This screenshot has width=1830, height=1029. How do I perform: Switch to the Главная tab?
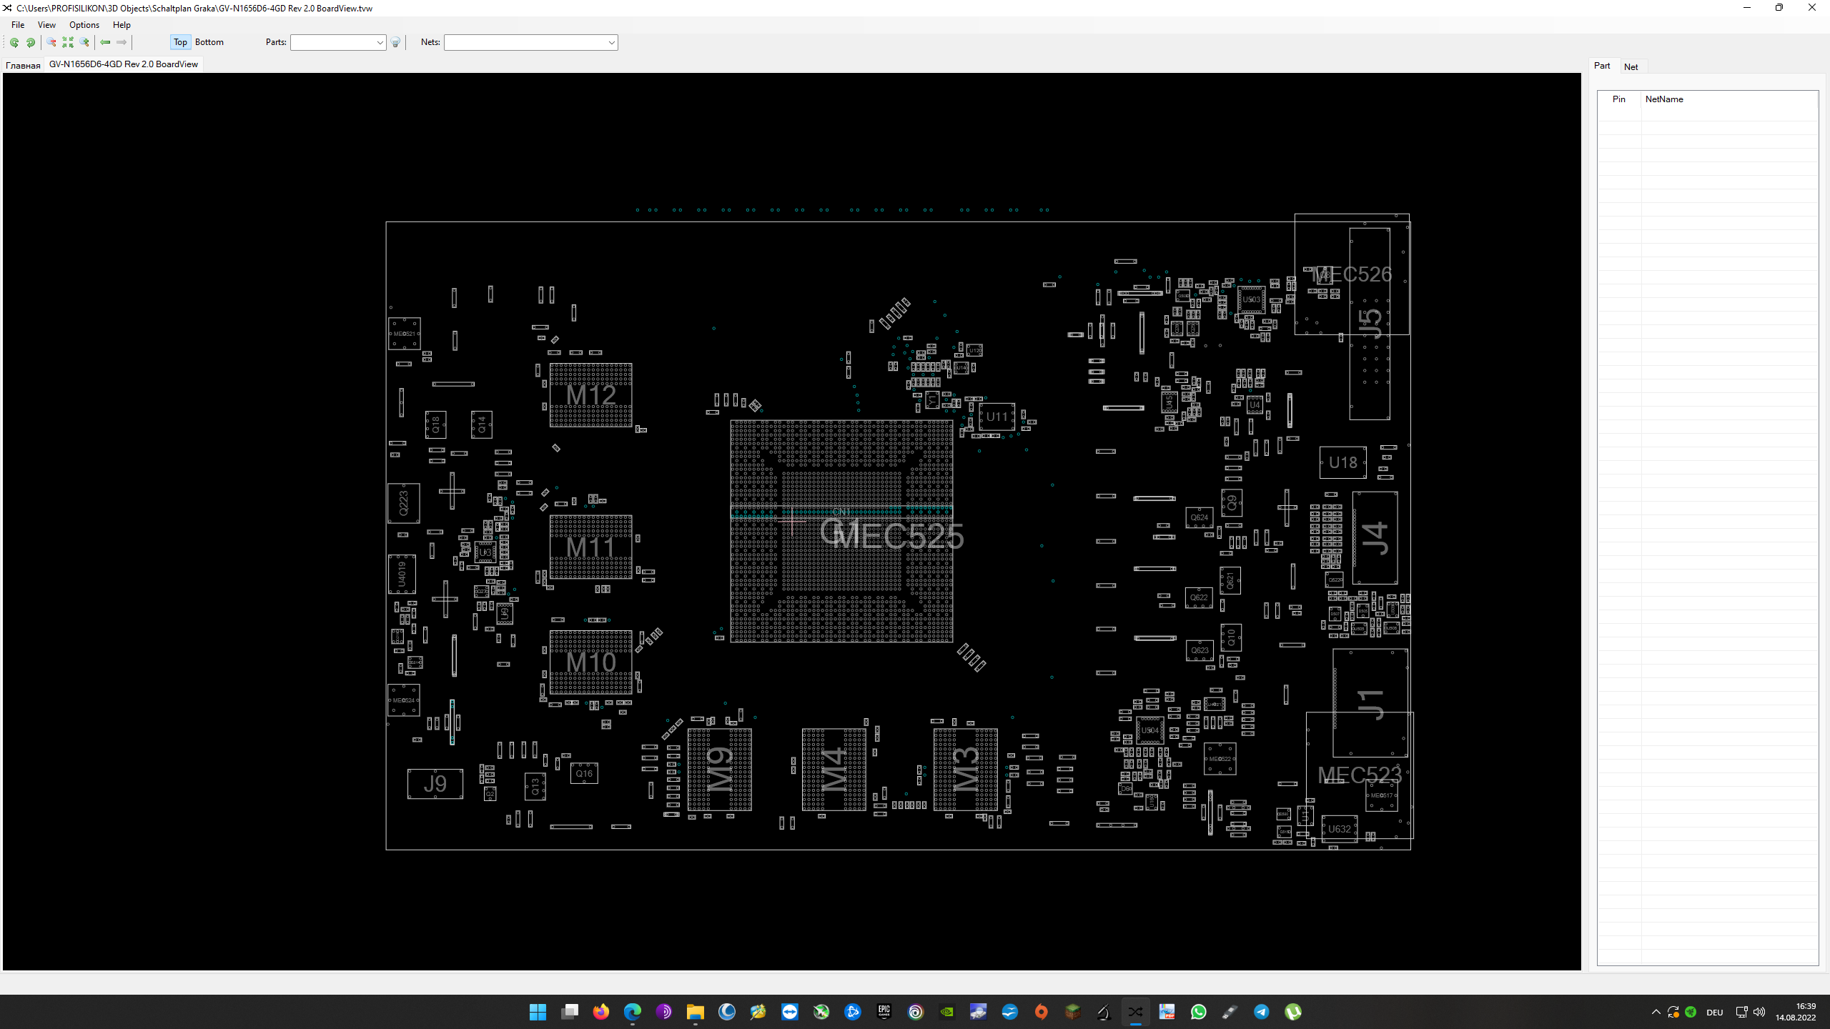[23, 65]
